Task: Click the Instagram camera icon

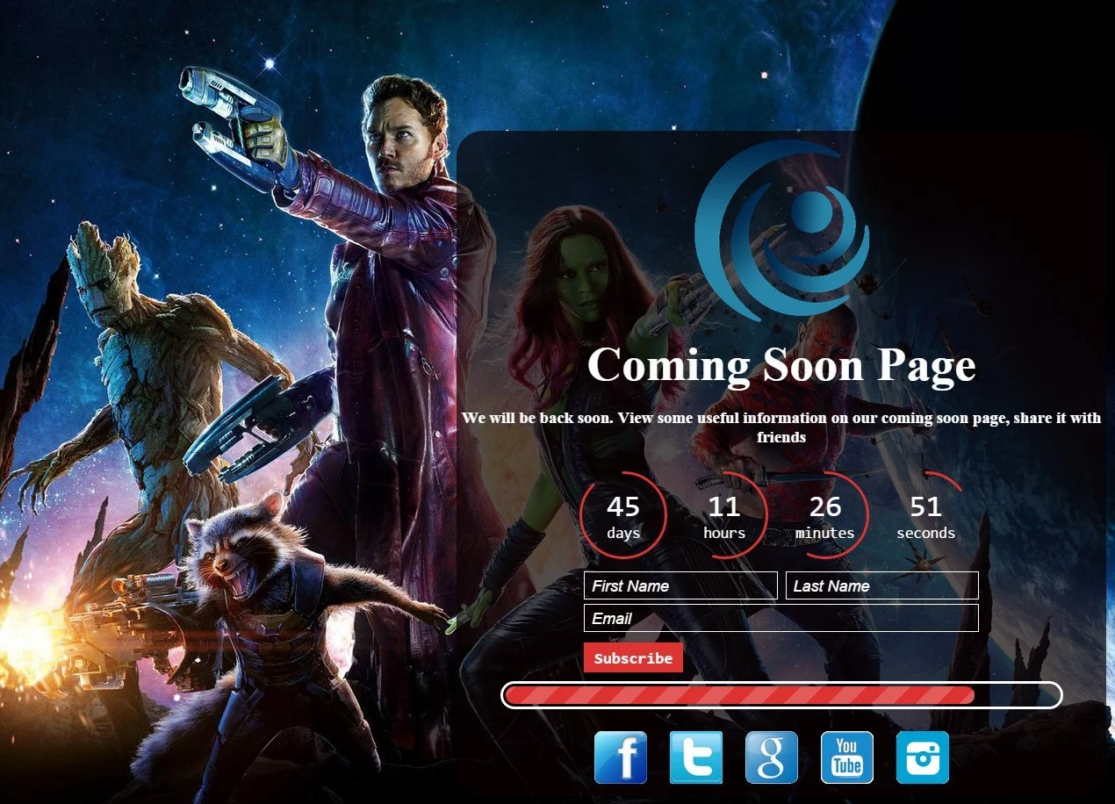Action: [x=923, y=757]
